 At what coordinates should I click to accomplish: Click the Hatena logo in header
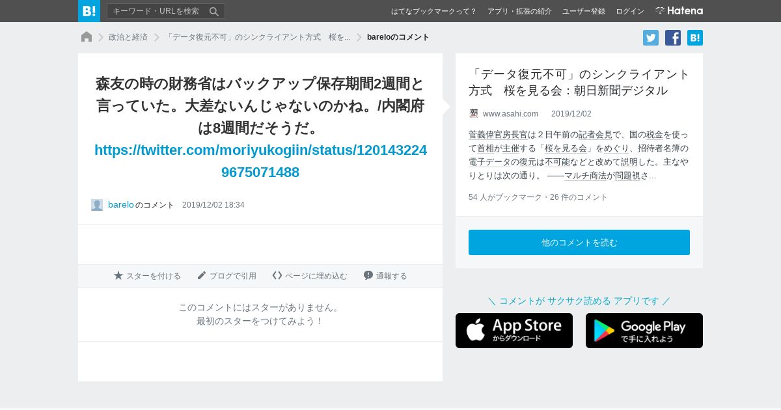point(679,10)
